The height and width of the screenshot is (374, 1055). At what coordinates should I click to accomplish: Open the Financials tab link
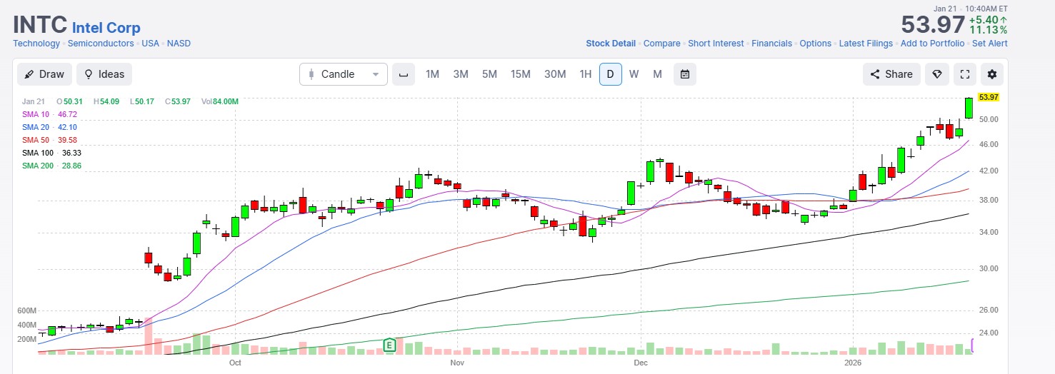pos(771,44)
